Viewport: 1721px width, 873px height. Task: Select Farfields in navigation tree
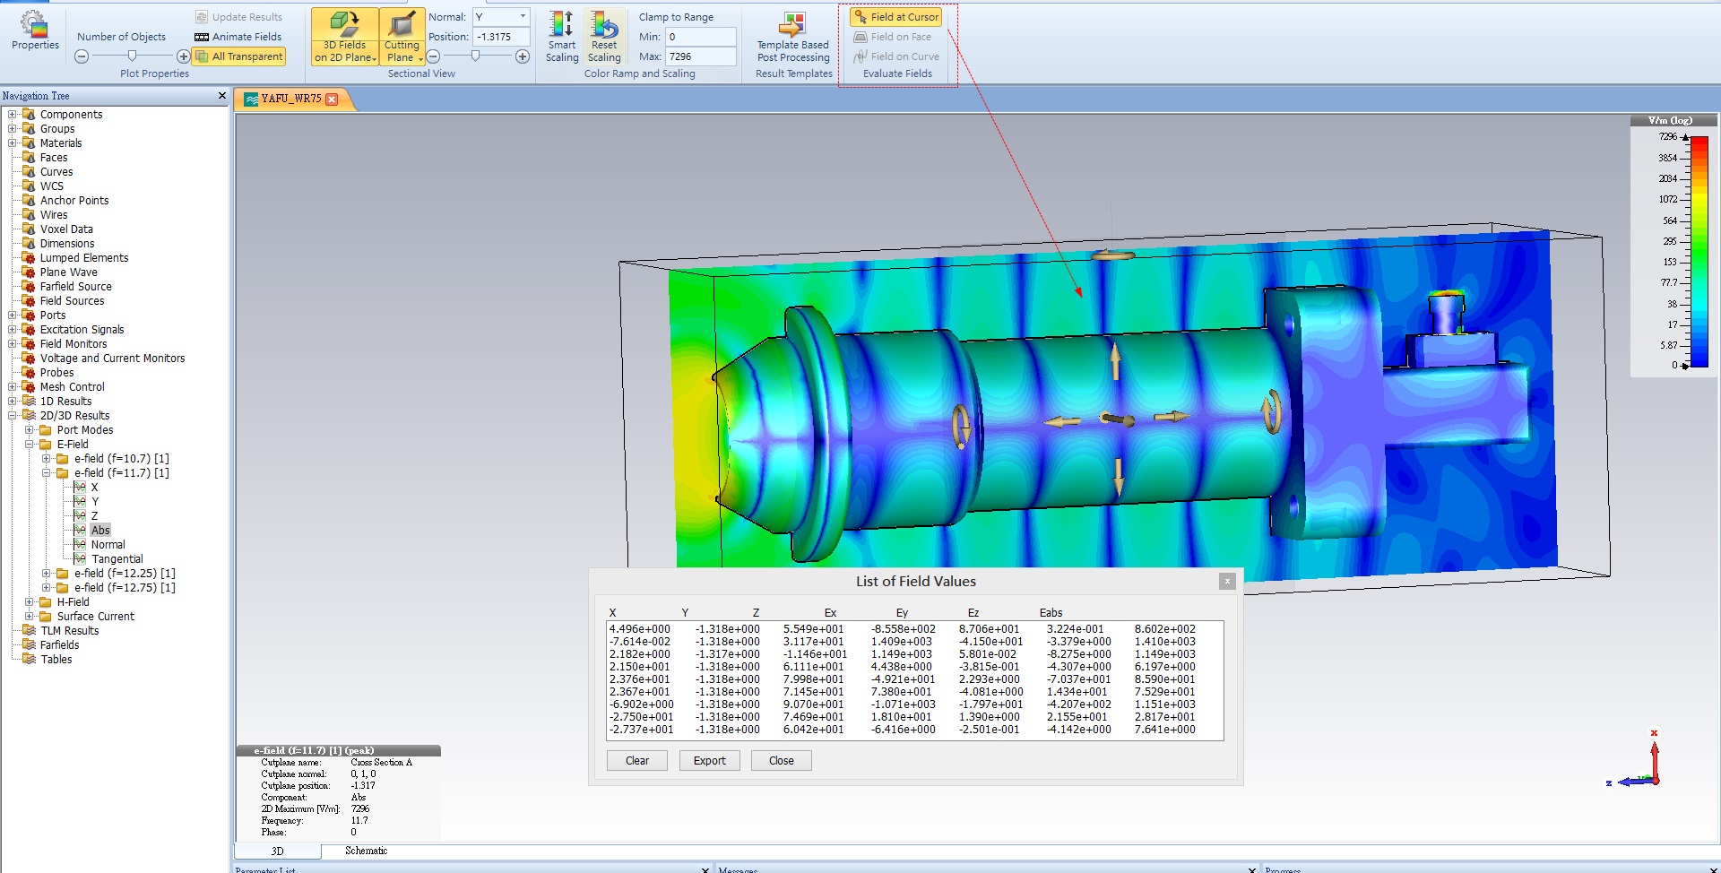(x=59, y=645)
